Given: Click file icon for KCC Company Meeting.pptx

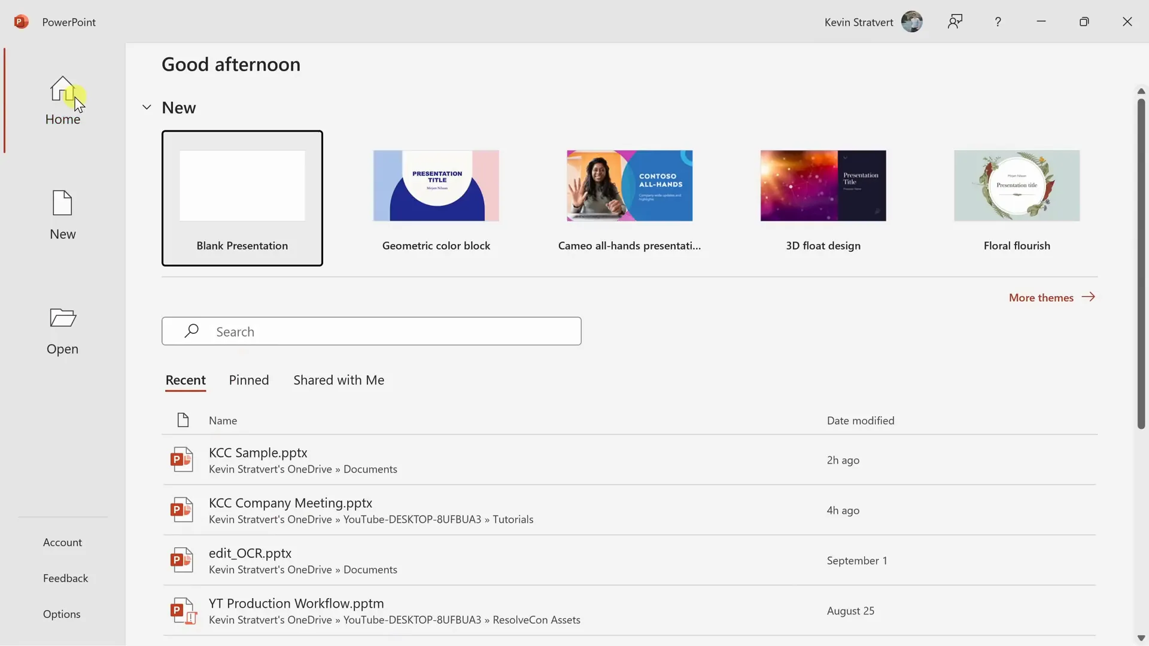Looking at the screenshot, I should click(x=181, y=510).
